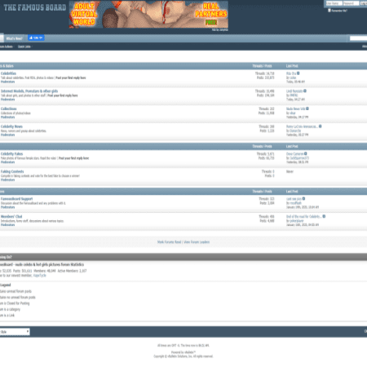The width and height of the screenshot is (367, 367).
Task: Click the Adult Virtual World banner ad
Action: (x=148, y=15)
